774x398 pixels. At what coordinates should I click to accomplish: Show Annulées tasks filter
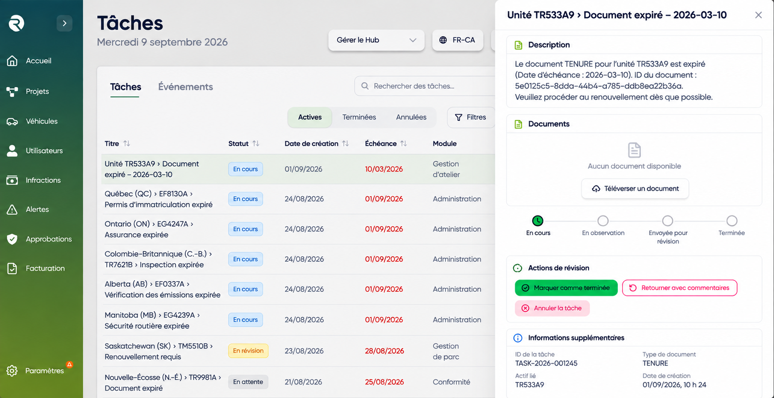(x=411, y=117)
